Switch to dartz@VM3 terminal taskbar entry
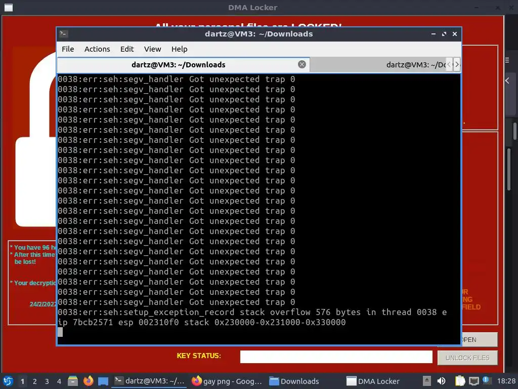518x389 pixels. coord(150,381)
